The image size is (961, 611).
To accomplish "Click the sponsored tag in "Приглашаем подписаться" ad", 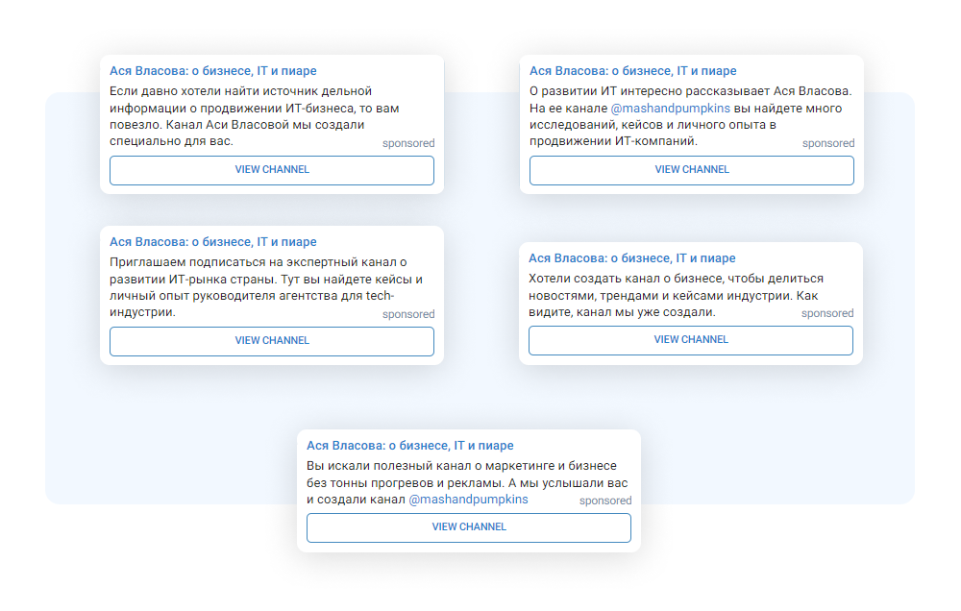I will coord(408,314).
